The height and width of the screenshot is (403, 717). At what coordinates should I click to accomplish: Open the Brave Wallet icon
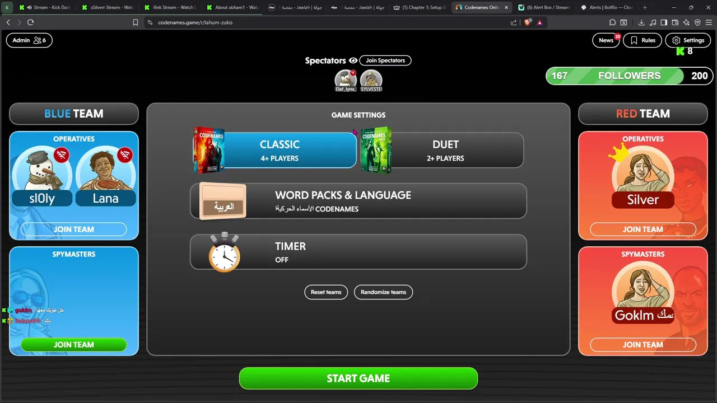675,22
